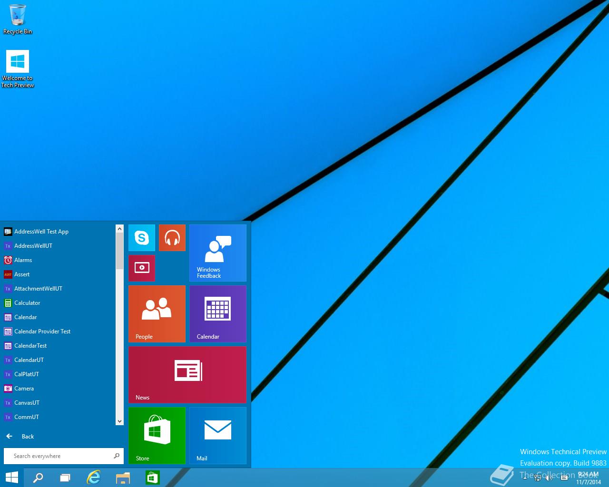Image resolution: width=609 pixels, height=487 pixels.
Task: Launch Windows Feedback tile
Action: (x=218, y=253)
